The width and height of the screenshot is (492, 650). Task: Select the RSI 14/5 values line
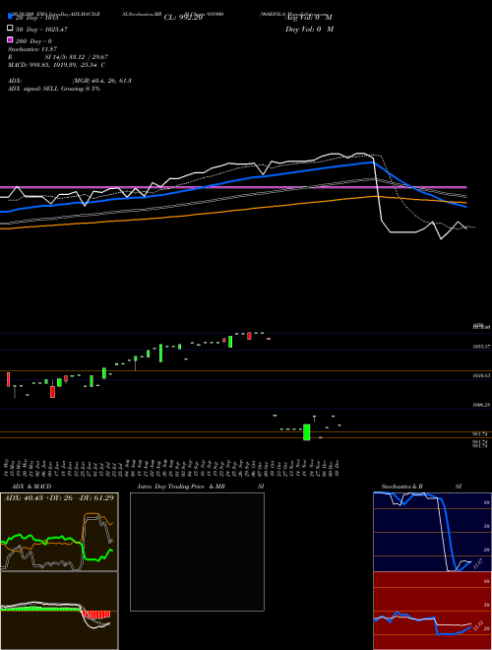pyautogui.click(x=58, y=57)
